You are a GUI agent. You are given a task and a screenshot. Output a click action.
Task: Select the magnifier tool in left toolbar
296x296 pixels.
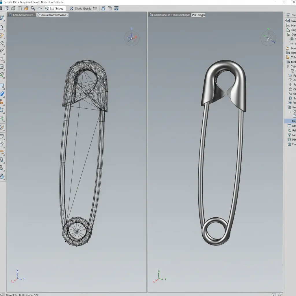pyautogui.click(x=2, y=160)
